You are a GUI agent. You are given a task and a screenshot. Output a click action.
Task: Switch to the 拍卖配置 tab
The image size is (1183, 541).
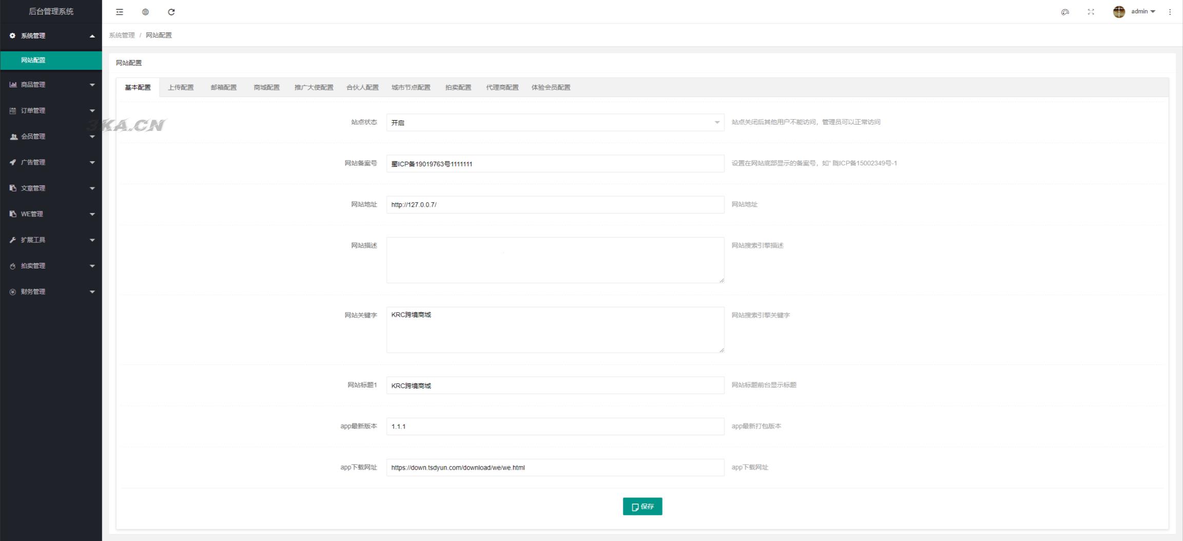tap(458, 87)
